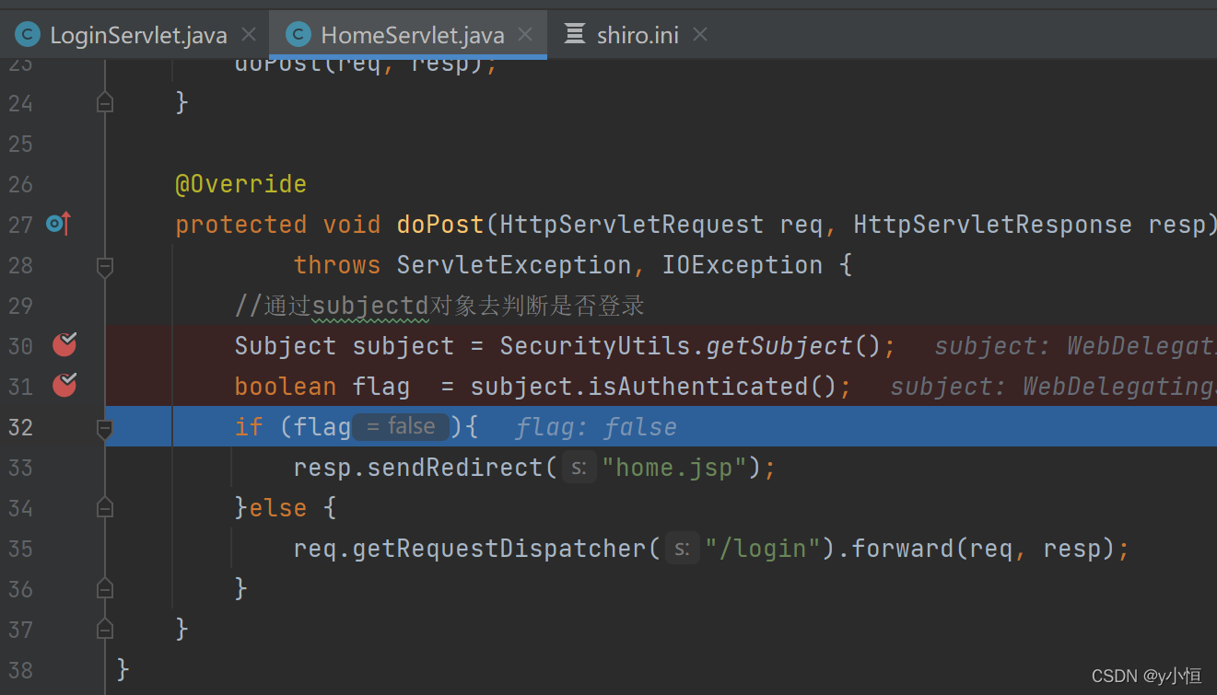Image resolution: width=1217 pixels, height=695 pixels.
Task: Click the 's:' parameter hint before "/login"
Action: tap(682, 549)
